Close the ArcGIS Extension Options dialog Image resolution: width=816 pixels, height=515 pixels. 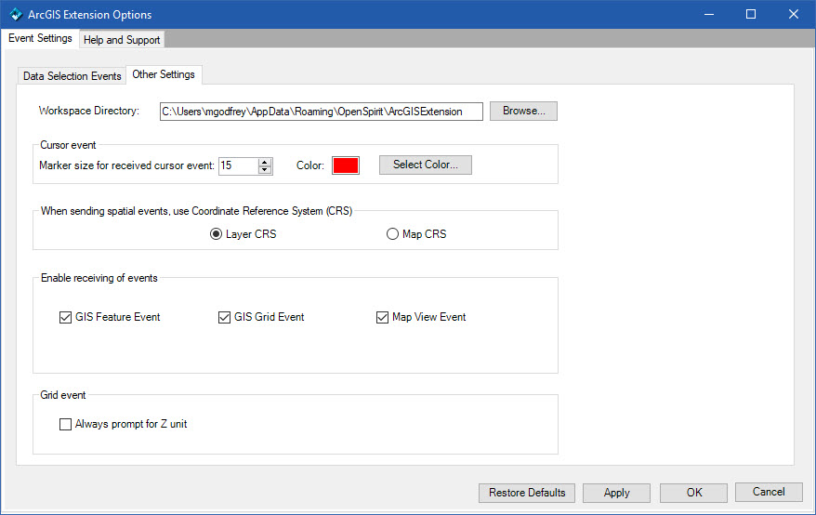click(793, 15)
